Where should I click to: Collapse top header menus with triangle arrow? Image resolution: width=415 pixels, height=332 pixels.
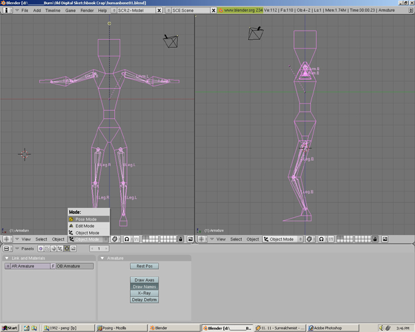tap(17, 11)
